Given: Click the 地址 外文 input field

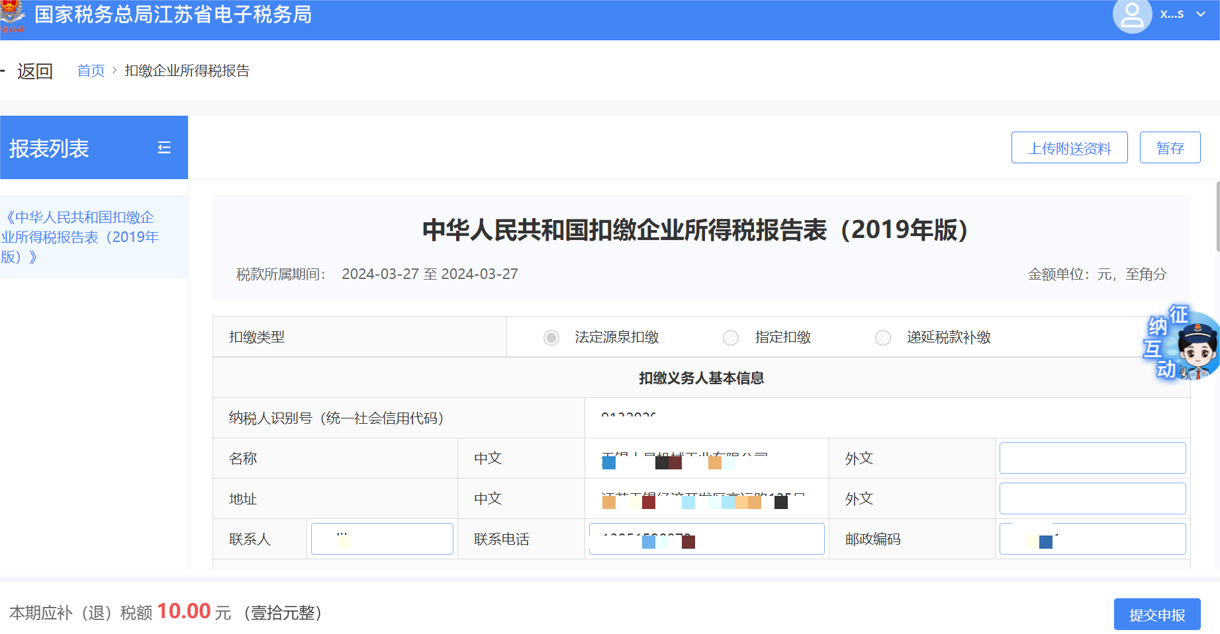Looking at the screenshot, I should [x=1092, y=498].
